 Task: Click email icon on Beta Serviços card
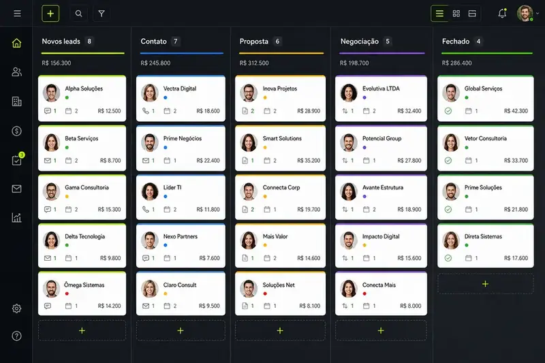click(x=48, y=161)
